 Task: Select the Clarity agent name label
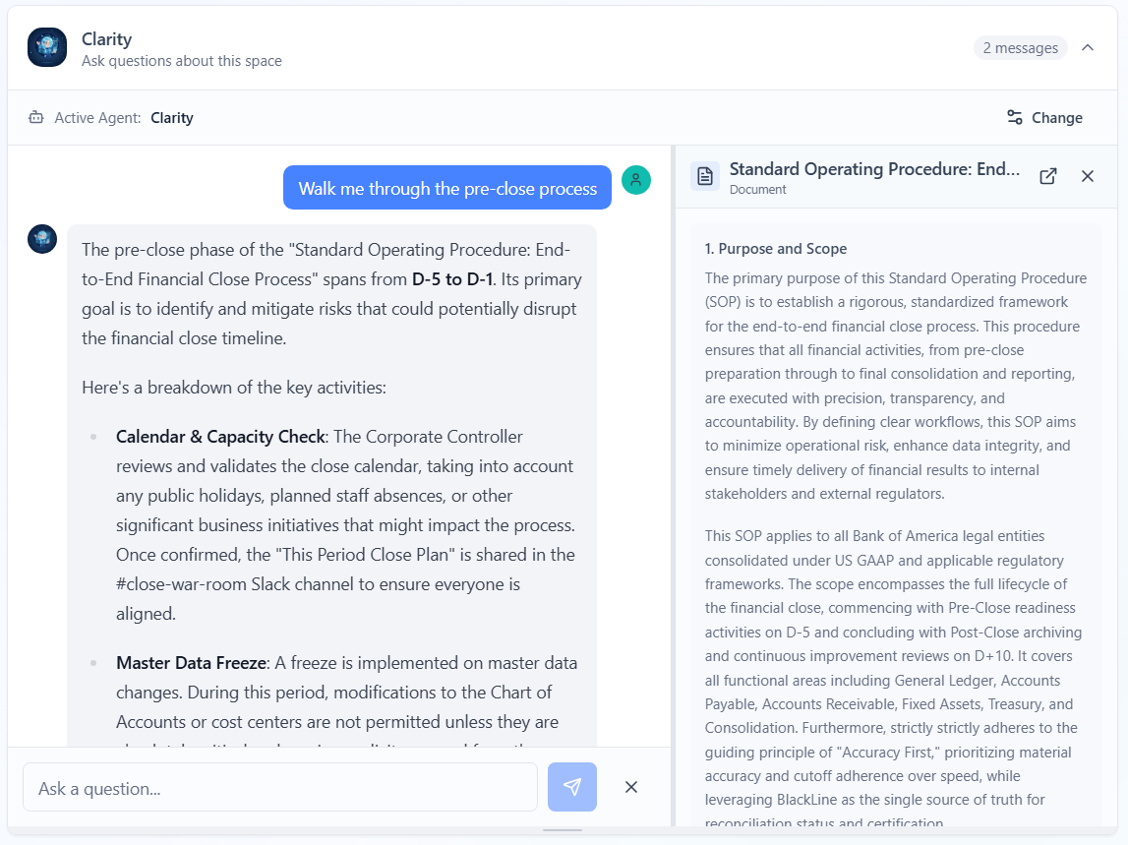point(172,117)
